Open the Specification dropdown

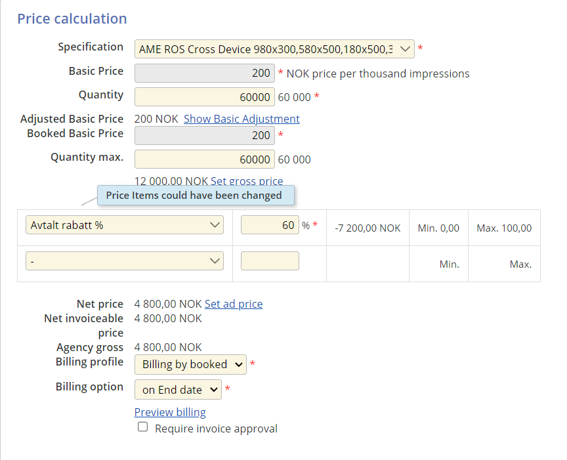coord(274,49)
